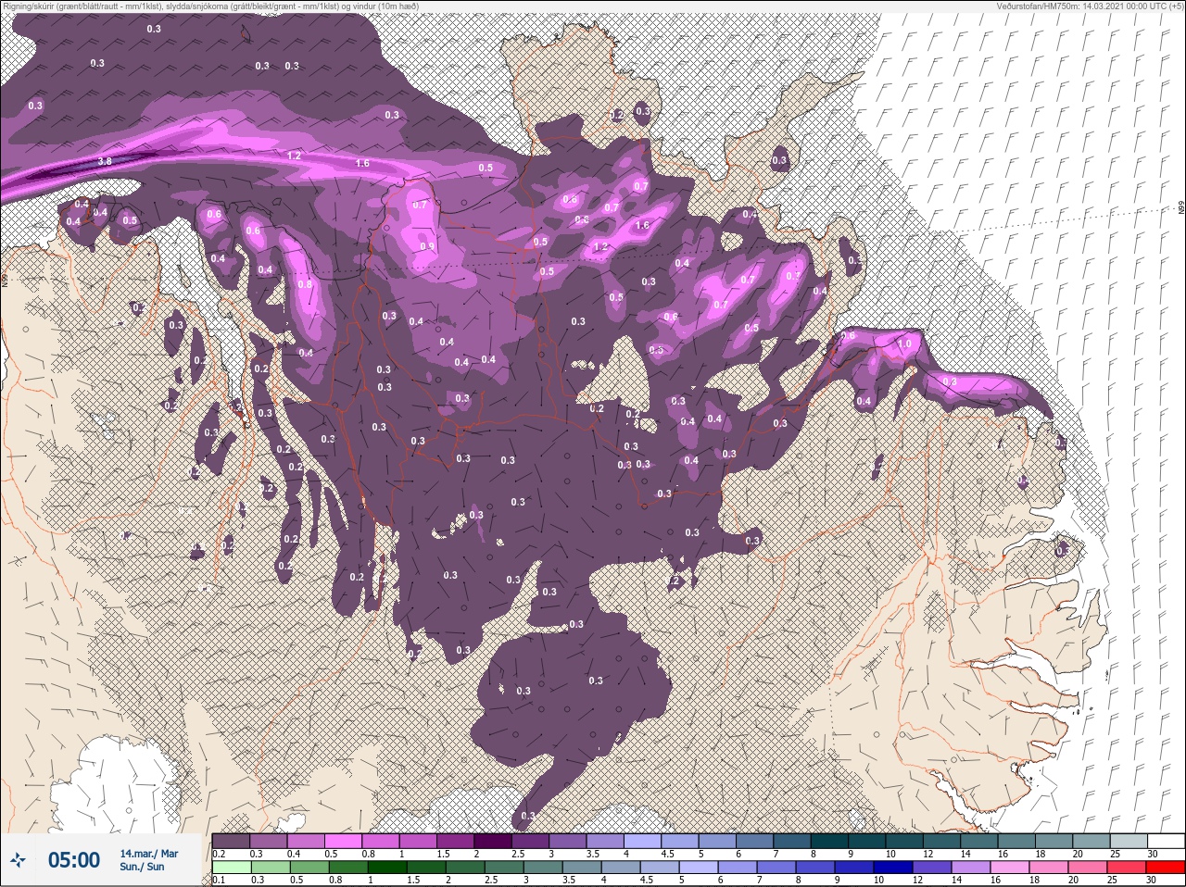This screenshot has height=887, width=1186.
Task: Select the light lavender 4–4.5 upper legend swatch
Action: coord(642,841)
